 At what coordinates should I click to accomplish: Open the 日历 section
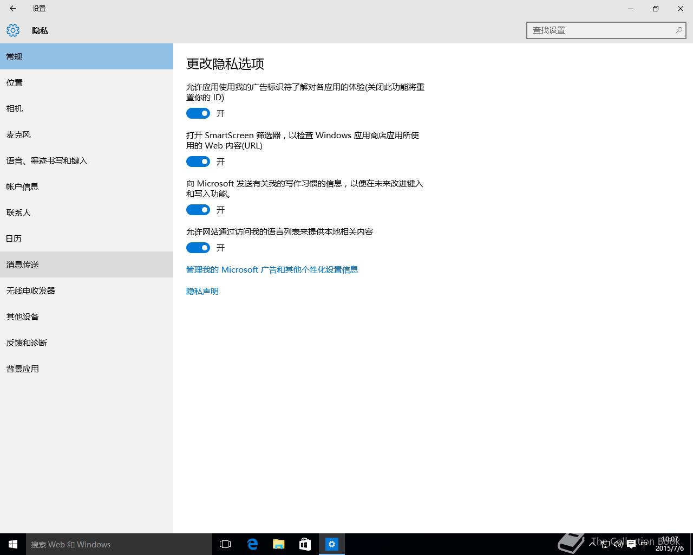(x=87, y=238)
